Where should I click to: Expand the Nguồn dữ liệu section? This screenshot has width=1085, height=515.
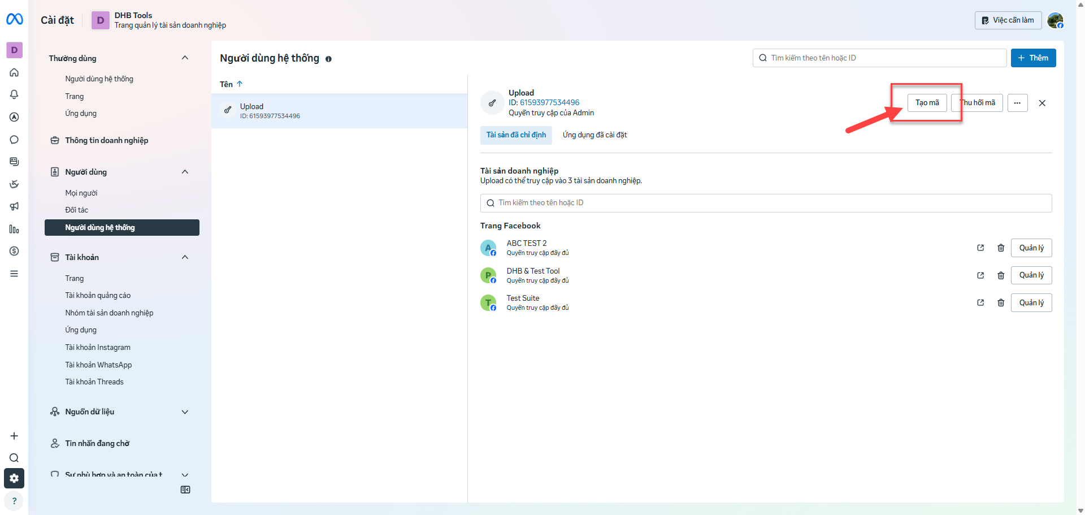(x=185, y=412)
